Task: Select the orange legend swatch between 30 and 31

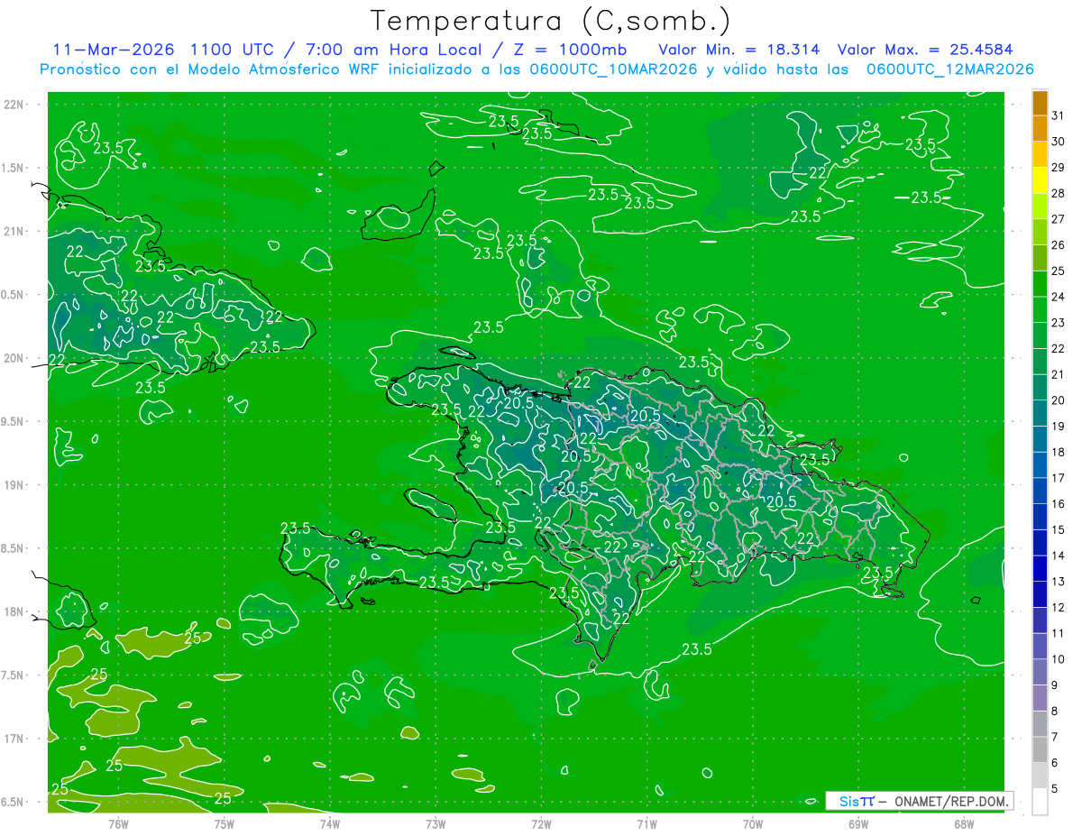Action: 1040,129
